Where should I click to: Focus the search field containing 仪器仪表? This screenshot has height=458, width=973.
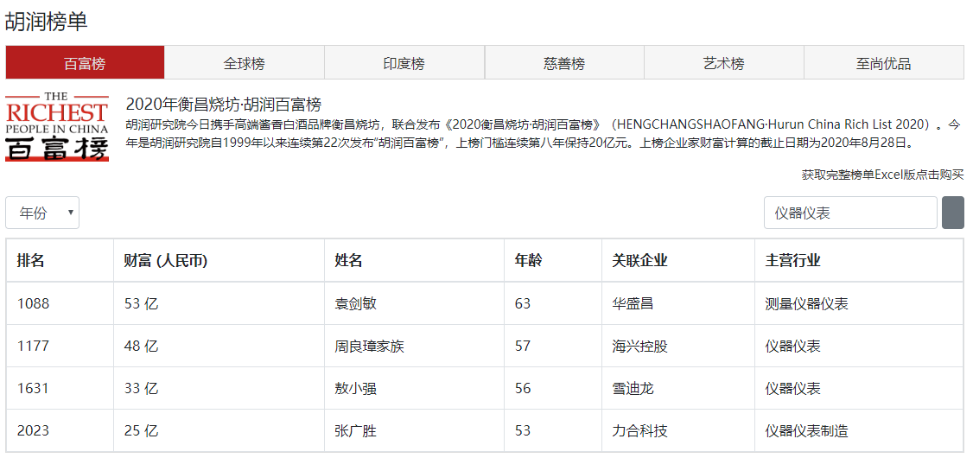pos(849,213)
